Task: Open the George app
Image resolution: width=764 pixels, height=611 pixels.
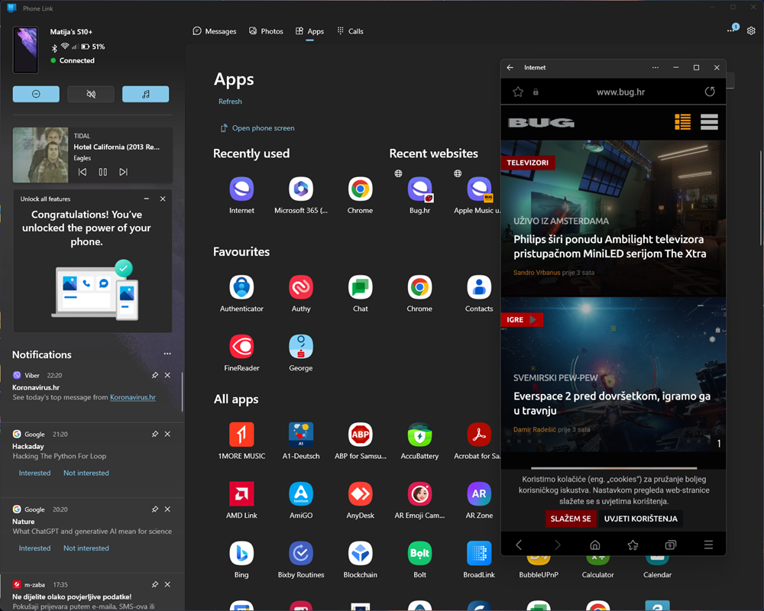Action: pos(300,347)
